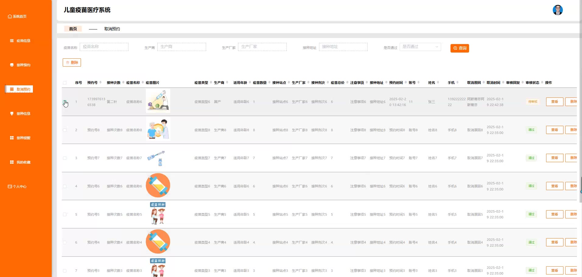Image resolution: width=582 pixels, height=277 pixels.
Task: Click the 接种信息 sidebar icon
Action: pyautogui.click(x=12, y=114)
